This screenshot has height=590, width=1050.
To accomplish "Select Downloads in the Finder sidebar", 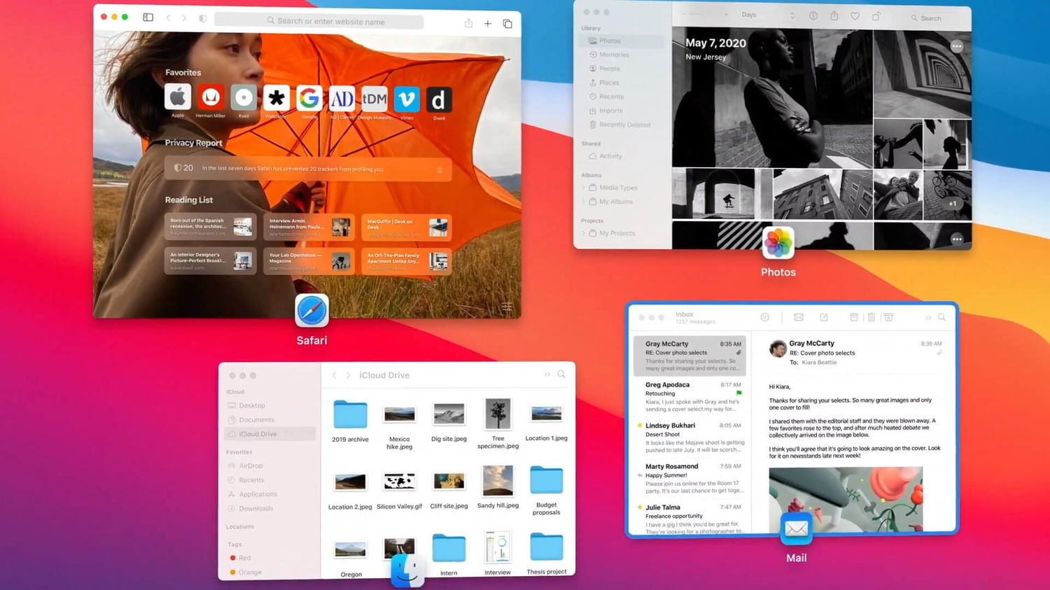I will [255, 509].
